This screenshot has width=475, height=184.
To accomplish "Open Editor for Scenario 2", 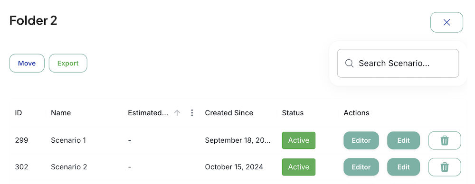I will pos(361,167).
